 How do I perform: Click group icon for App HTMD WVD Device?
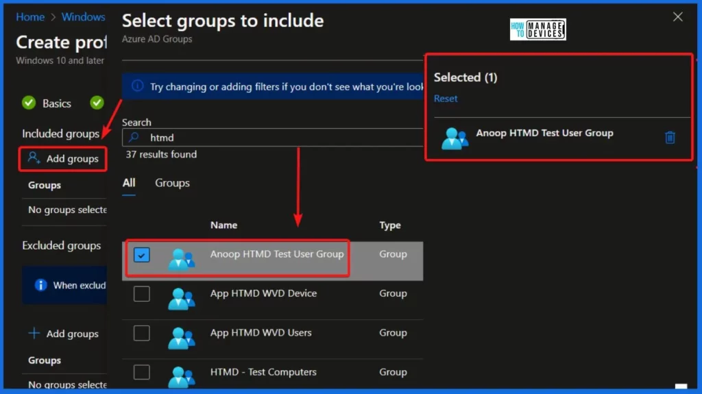pyautogui.click(x=181, y=299)
